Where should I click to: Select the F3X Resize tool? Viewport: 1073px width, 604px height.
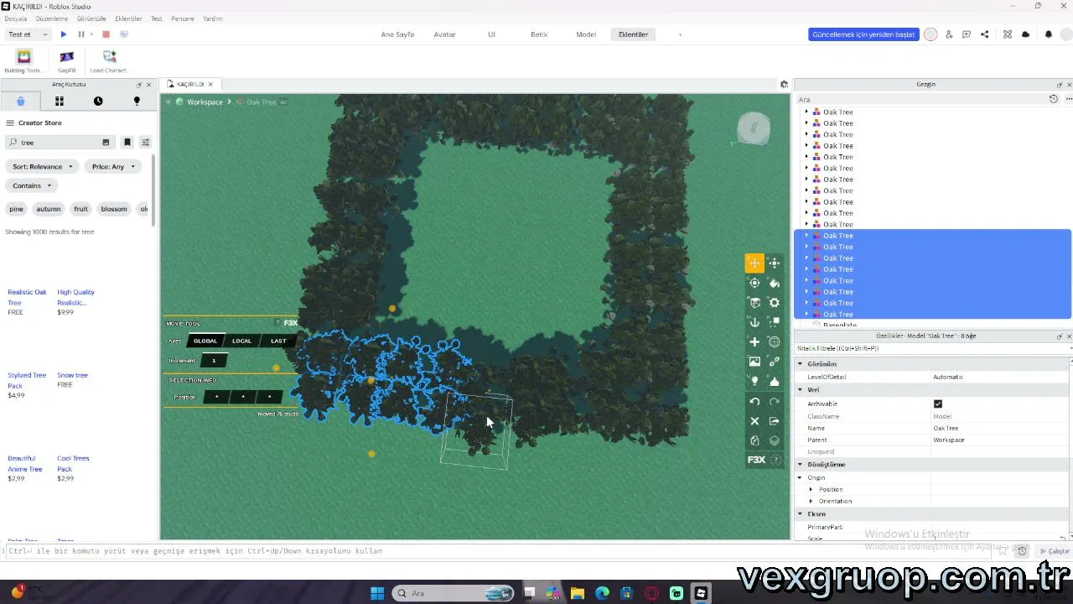(775, 263)
